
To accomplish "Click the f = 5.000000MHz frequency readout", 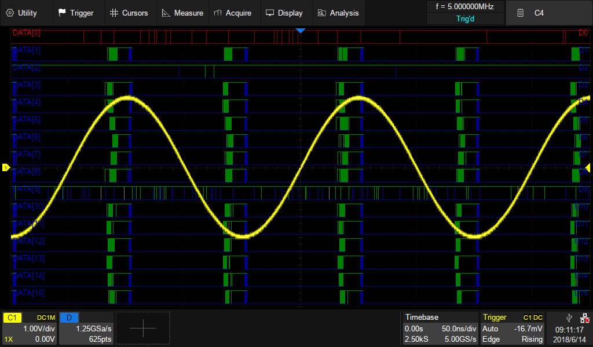I will click(464, 7).
